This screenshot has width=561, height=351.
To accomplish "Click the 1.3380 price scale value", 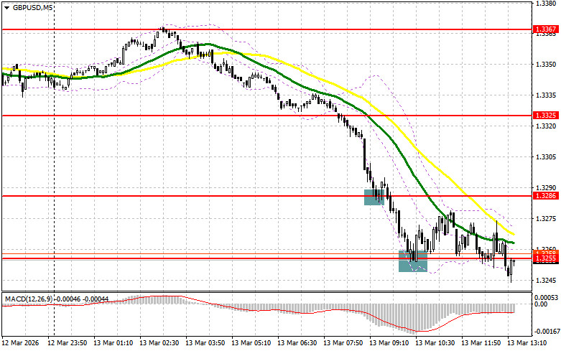I will 546,3.
